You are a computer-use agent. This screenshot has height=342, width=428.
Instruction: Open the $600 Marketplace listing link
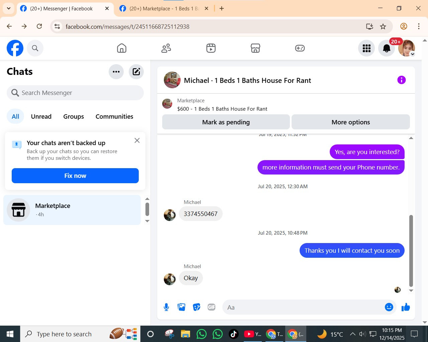tap(222, 109)
